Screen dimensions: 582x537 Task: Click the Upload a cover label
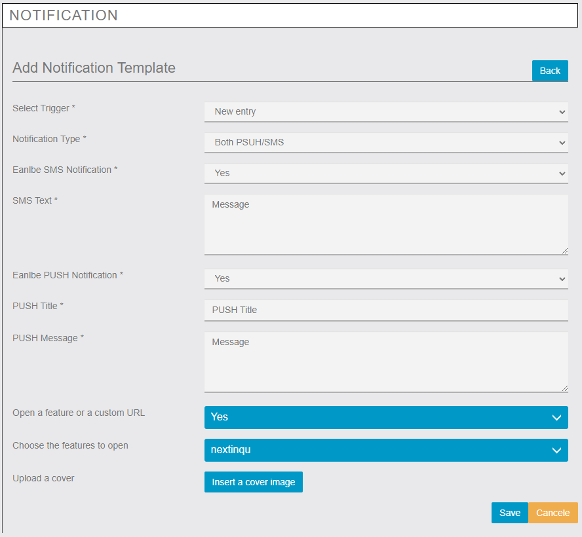[x=43, y=478]
